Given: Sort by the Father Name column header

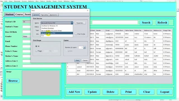Looking at the screenshot, I should (129, 31).
